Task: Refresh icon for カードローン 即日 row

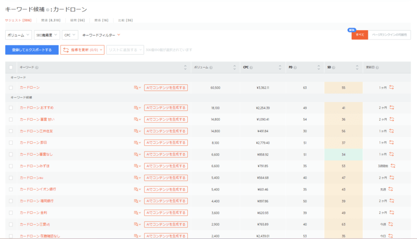Action: pos(391,142)
